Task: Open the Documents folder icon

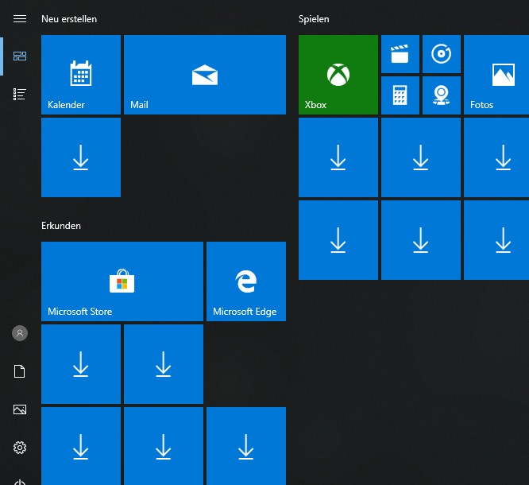Action: tap(20, 371)
